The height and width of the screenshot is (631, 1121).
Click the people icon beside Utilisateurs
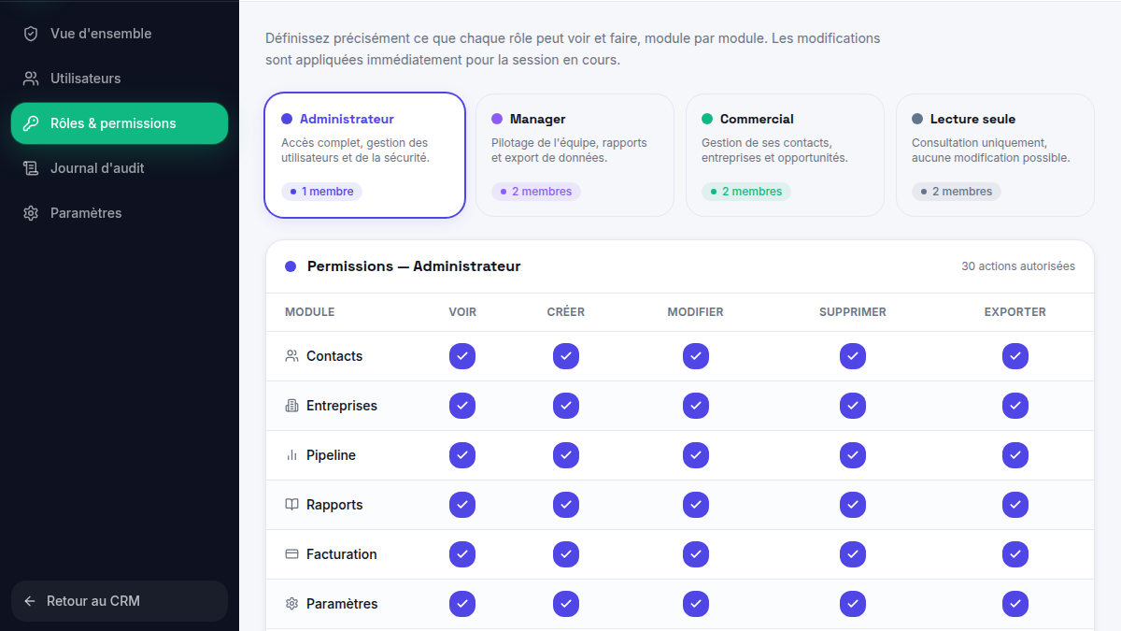coord(31,79)
